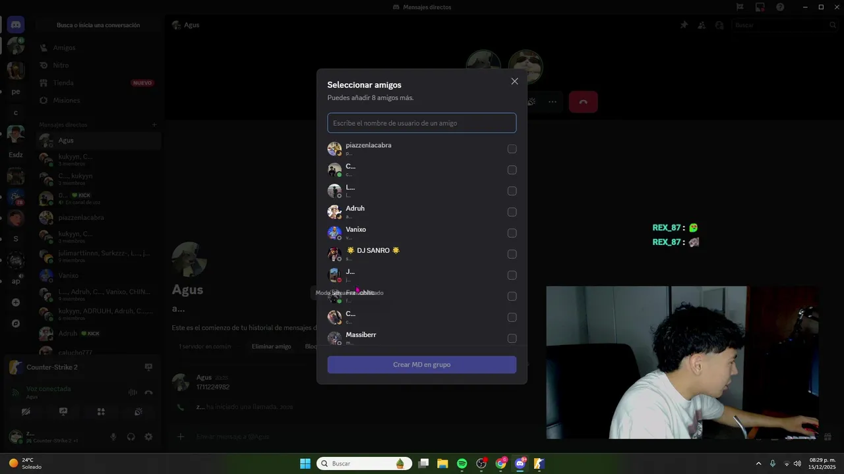Open the help question mark icon
This screenshot has width=844, height=474.
[x=780, y=7]
